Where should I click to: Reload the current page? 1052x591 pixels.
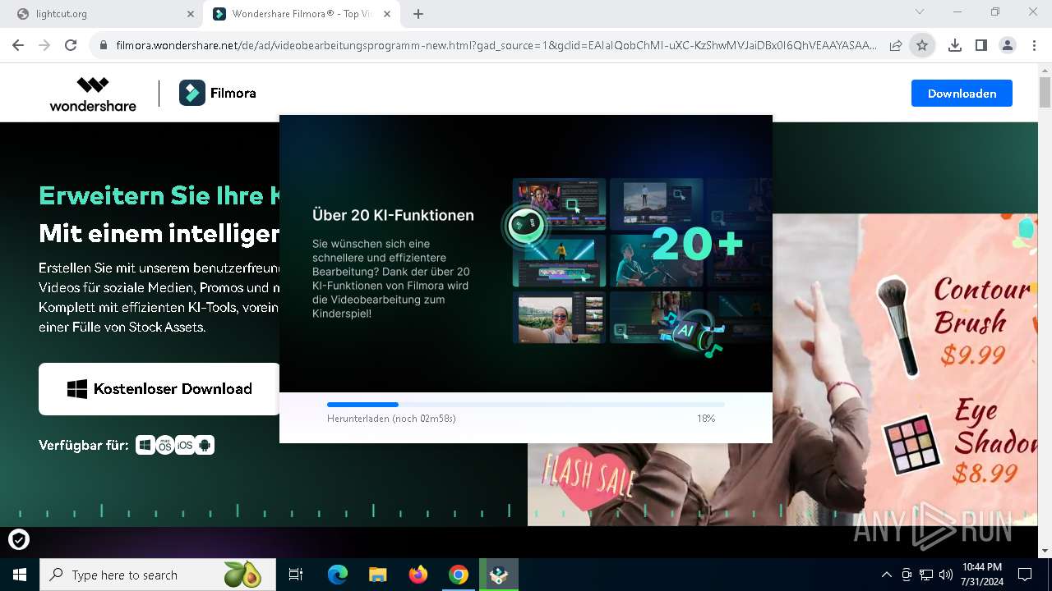[x=71, y=45]
